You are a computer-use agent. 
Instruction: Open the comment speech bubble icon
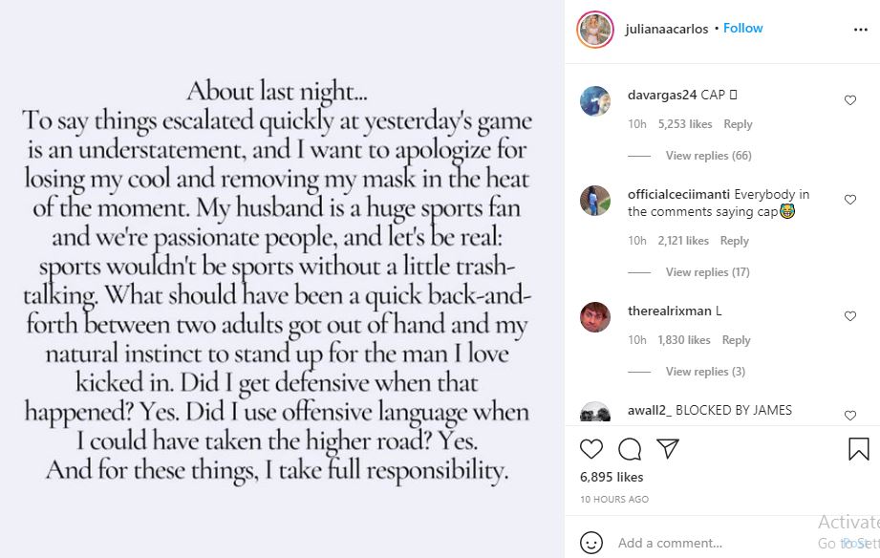pyautogui.click(x=630, y=449)
